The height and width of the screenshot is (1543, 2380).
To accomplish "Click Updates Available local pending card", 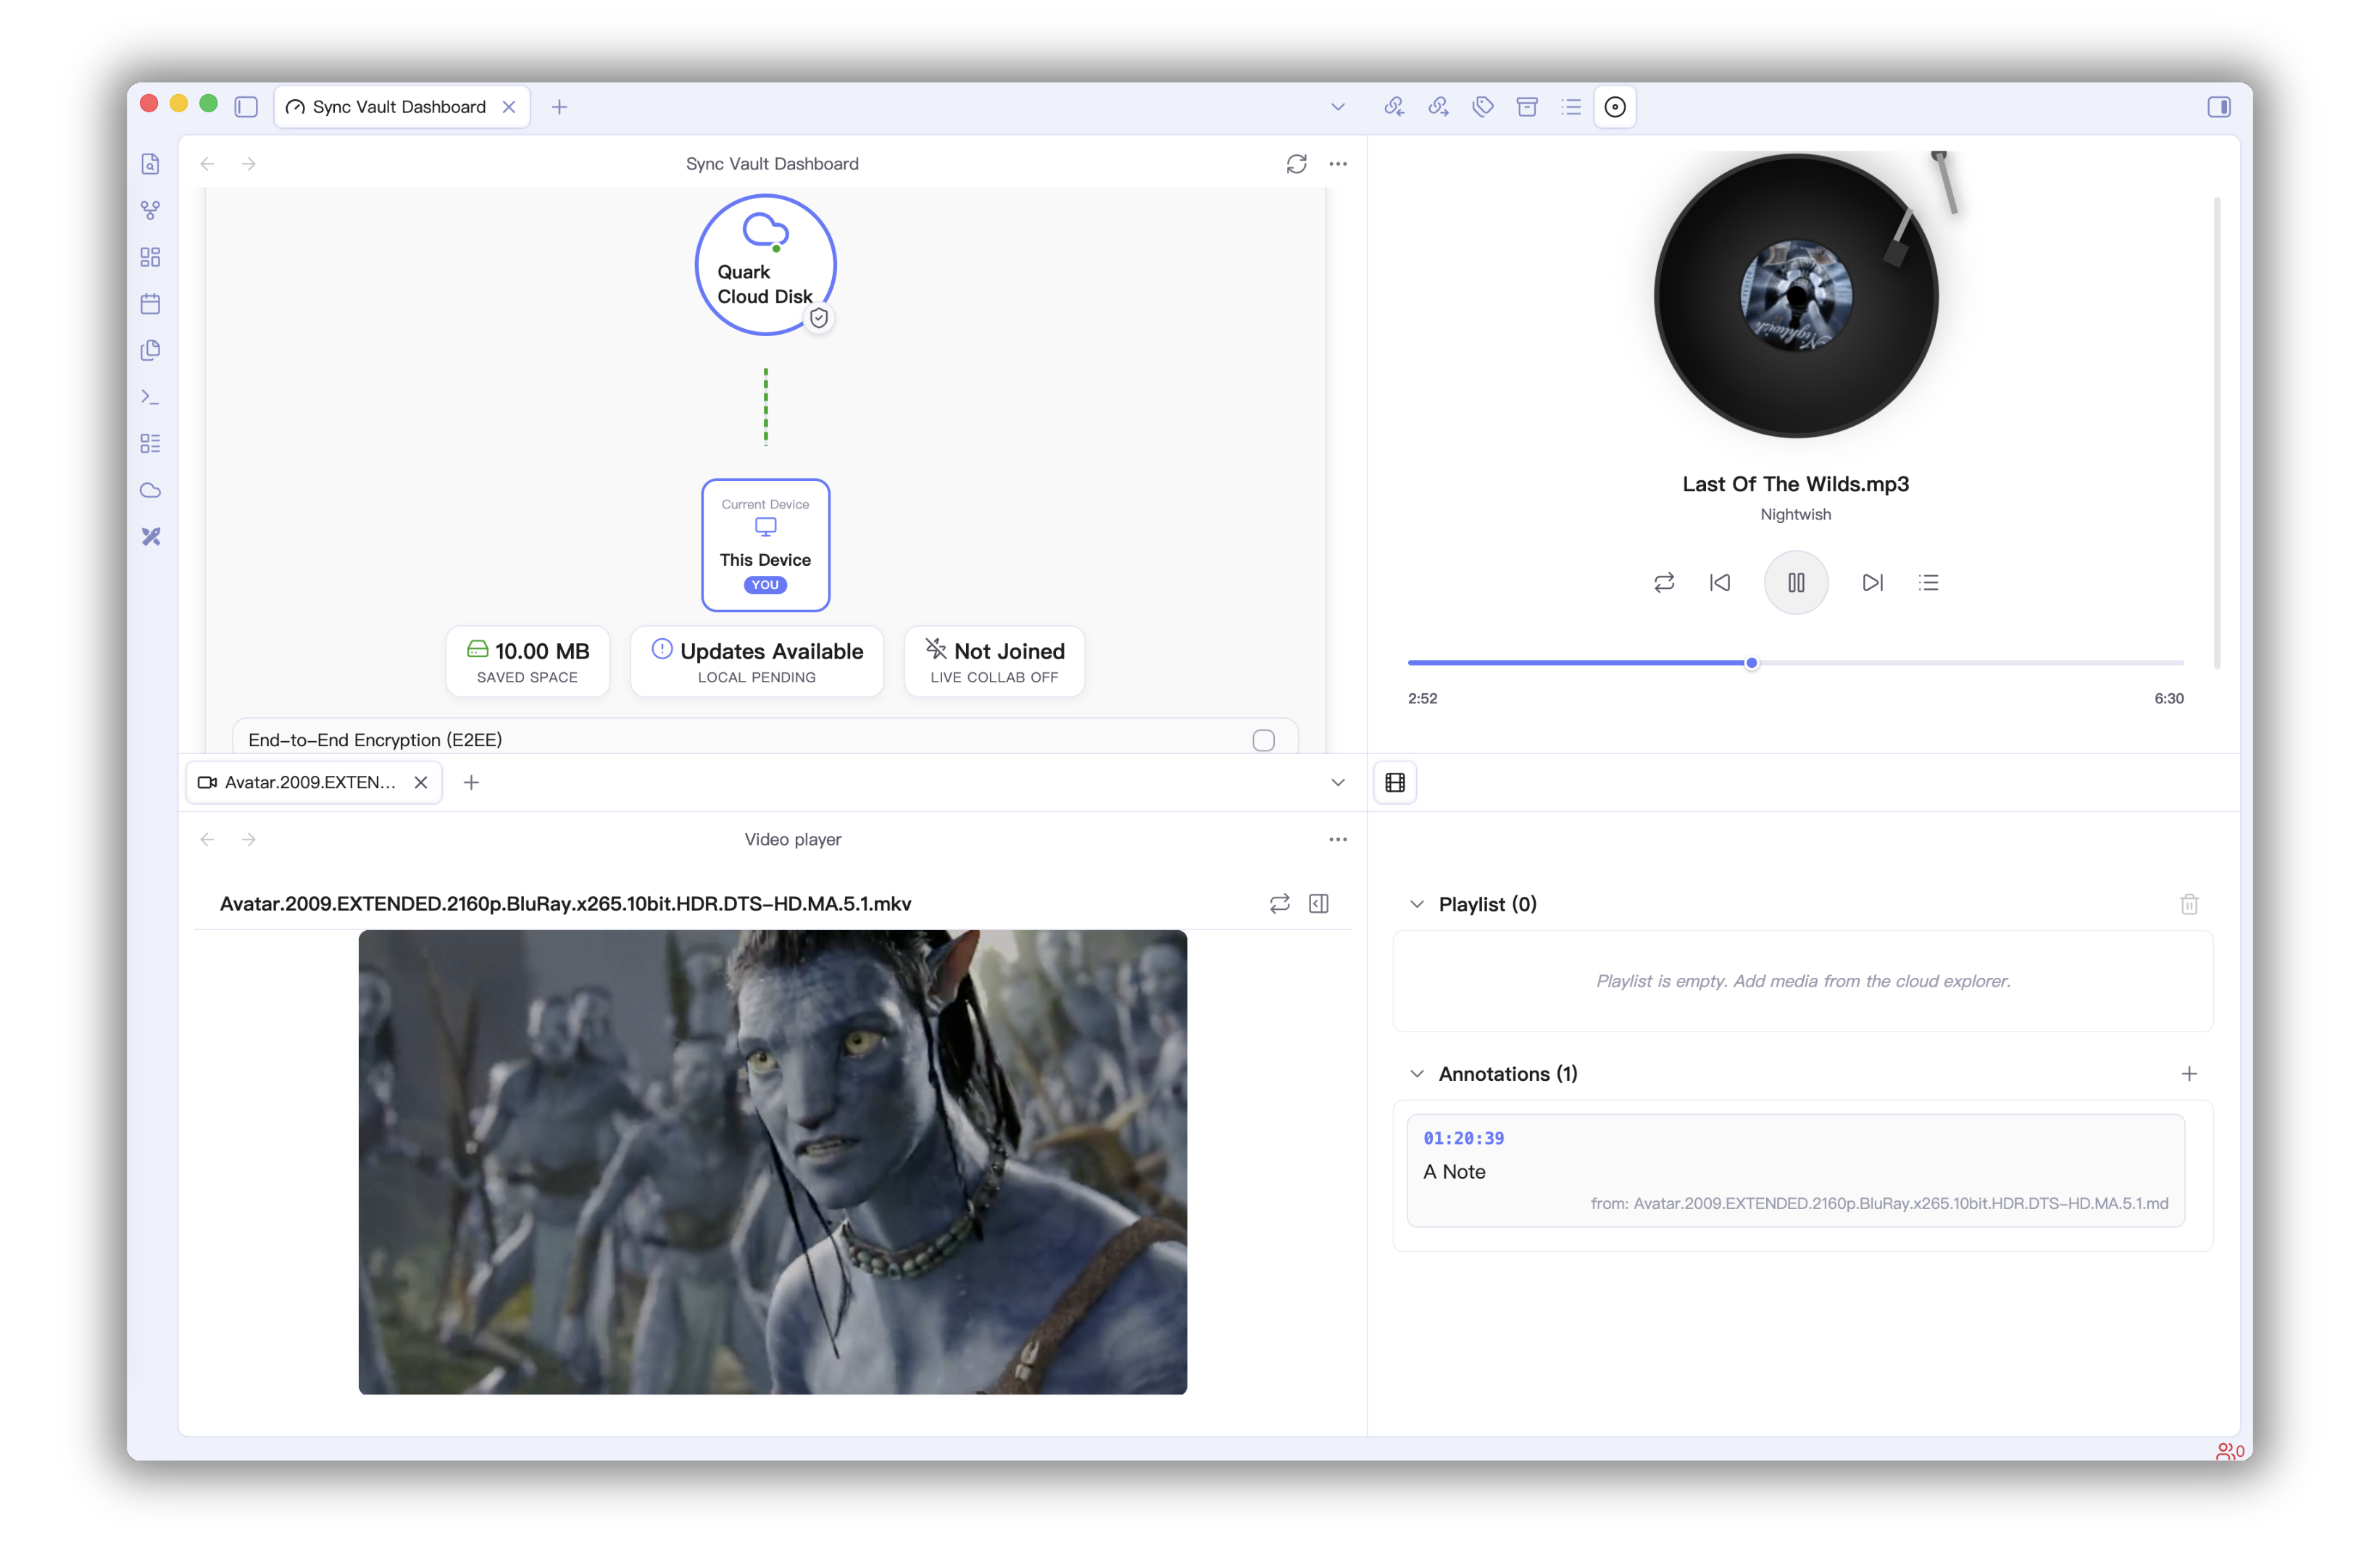I will [x=757, y=661].
